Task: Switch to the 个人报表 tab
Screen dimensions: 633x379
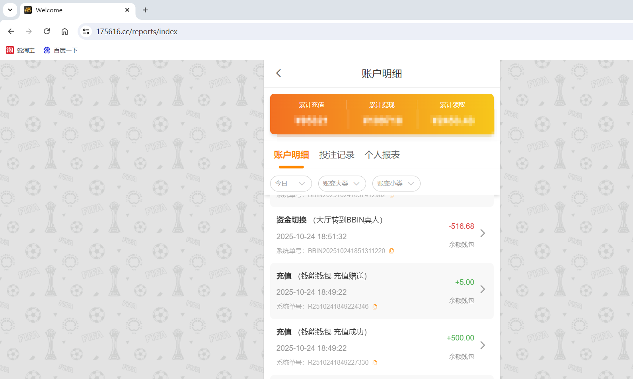Action: [x=382, y=155]
